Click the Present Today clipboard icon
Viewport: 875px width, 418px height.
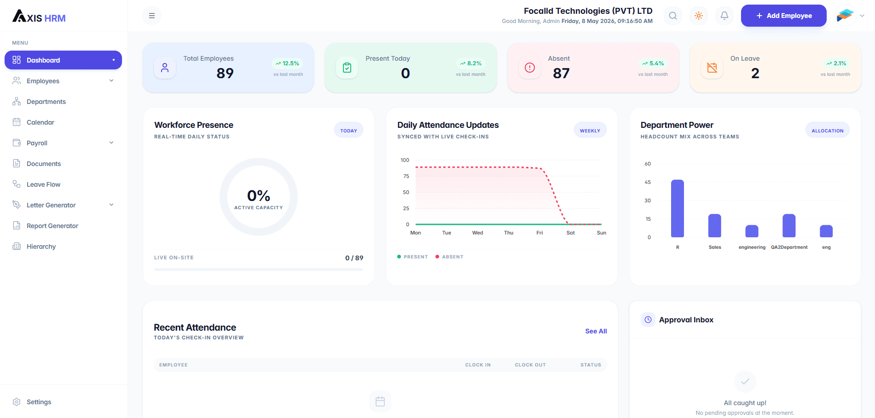(x=347, y=68)
